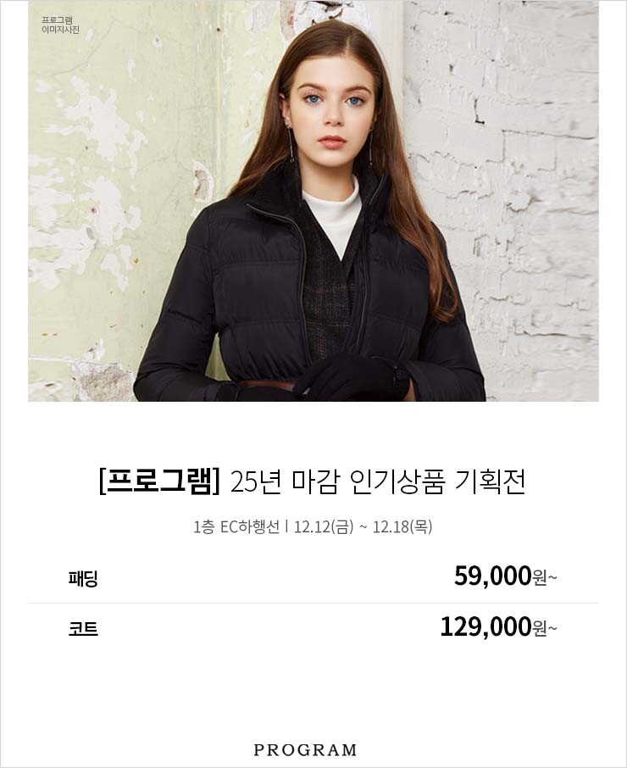
Task: Click the PROGRAM logo at the bottom
Action: [x=305, y=750]
